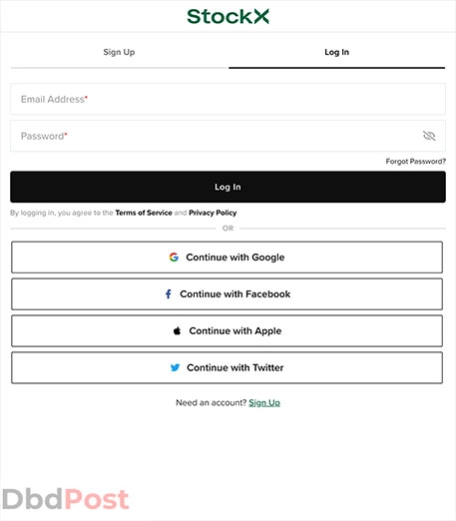Switch to the Sign Up tab
The image size is (456, 521).
click(119, 52)
